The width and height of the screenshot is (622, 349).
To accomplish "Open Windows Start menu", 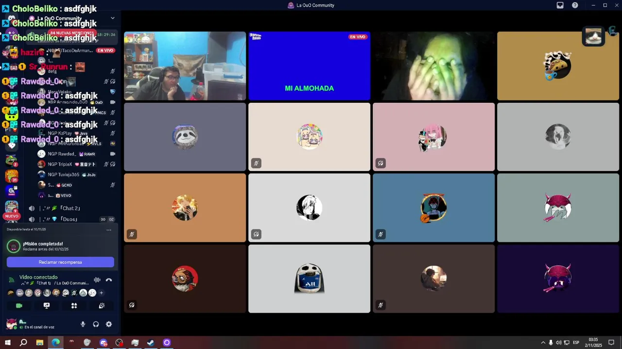I will coord(8,343).
